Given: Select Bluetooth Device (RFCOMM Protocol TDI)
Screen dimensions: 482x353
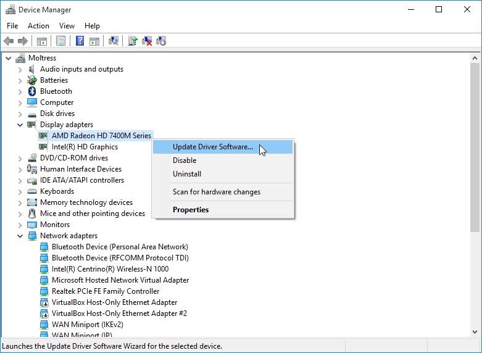Looking at the screenshot, I should click(x=120, y=258).
